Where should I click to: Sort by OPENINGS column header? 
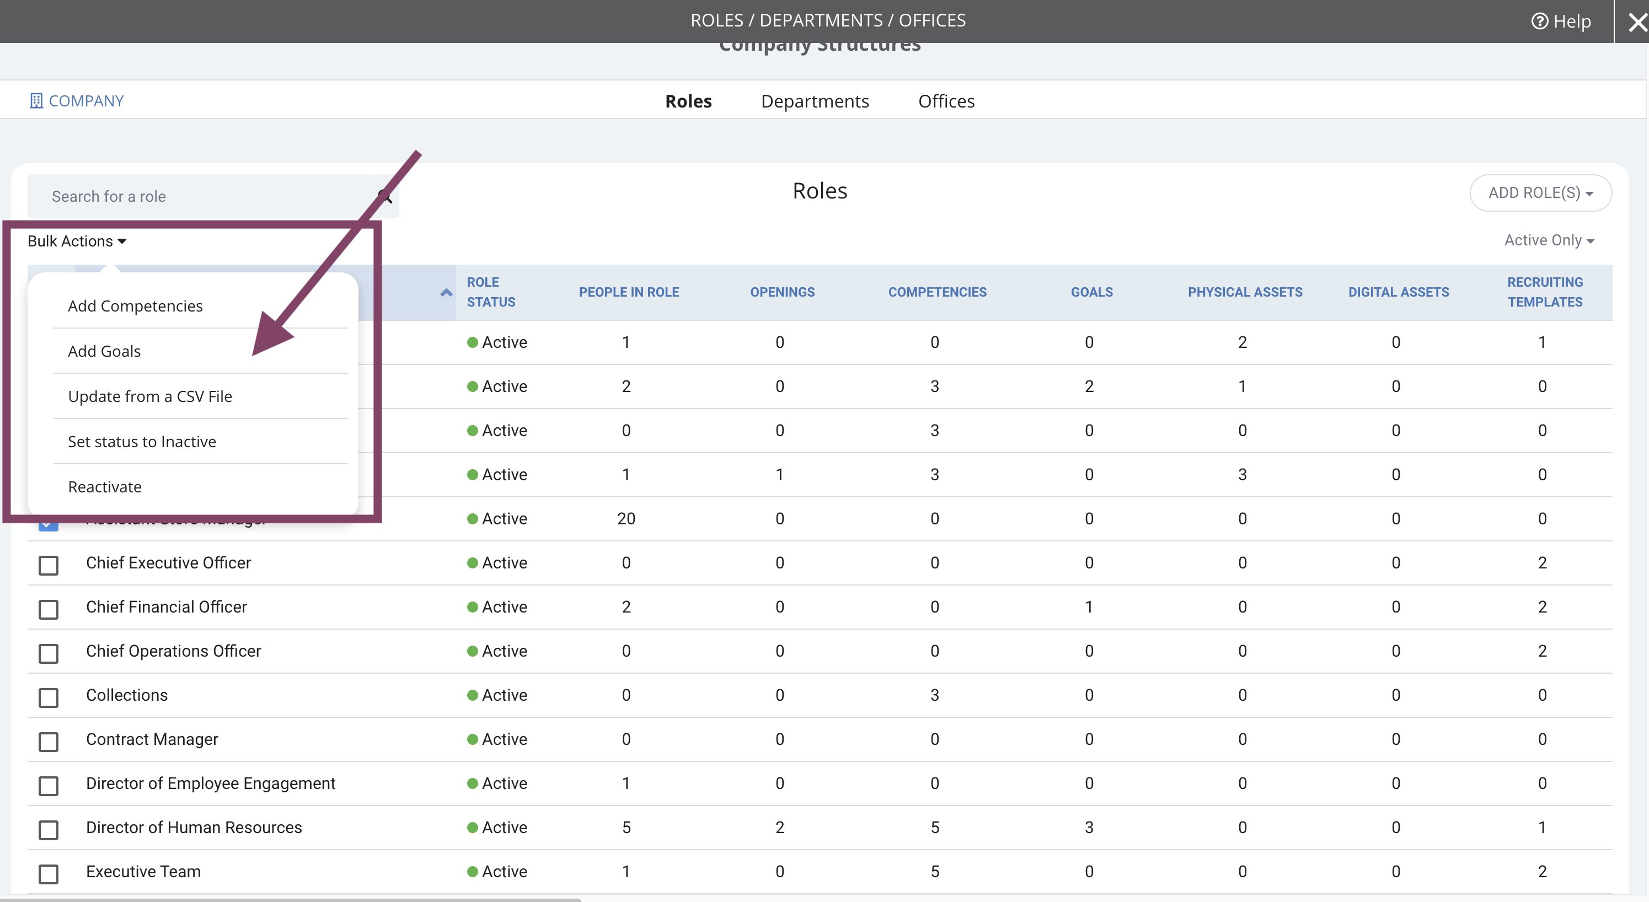click(x=781, y=292)
